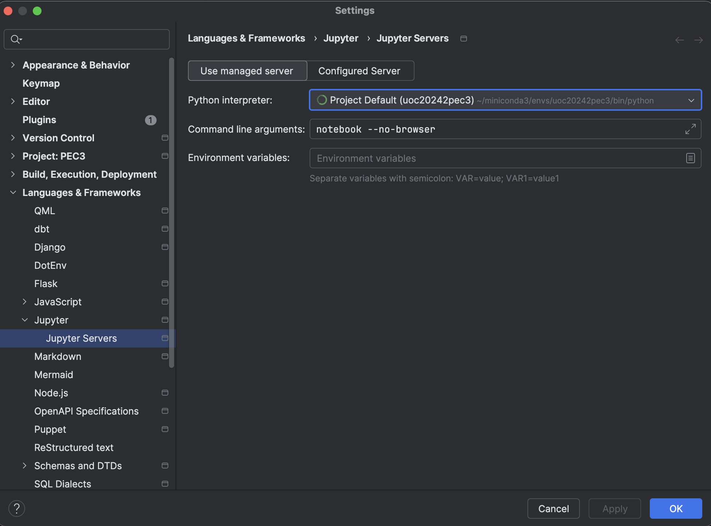Image resolution: width=711 pixels, height=526 pixels.
Task: Select Node.js in the settings tree
Action: (51, 393)
